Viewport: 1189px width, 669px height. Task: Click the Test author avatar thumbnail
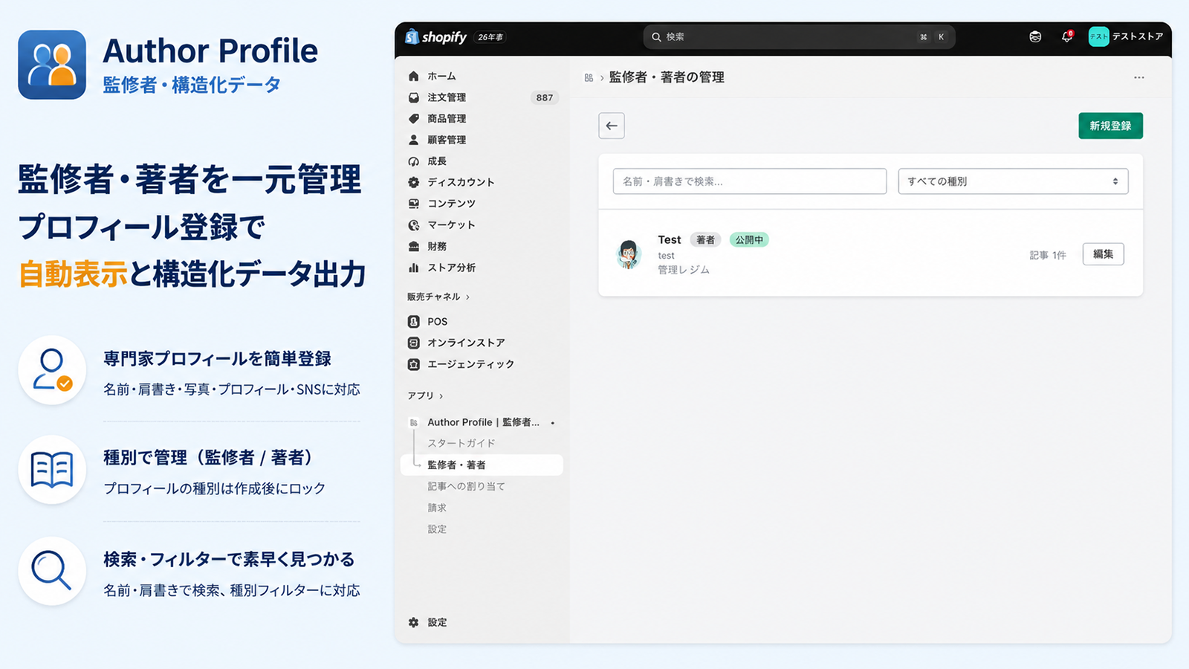click(629, 254)
